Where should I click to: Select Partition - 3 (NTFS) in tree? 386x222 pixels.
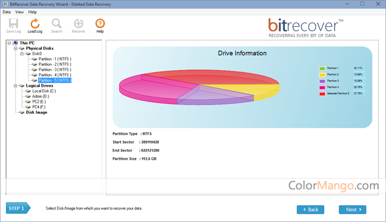coord(55,69)
